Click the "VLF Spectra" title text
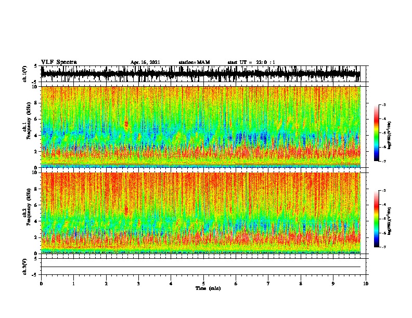412x318 pixels. tap(59, 62)
